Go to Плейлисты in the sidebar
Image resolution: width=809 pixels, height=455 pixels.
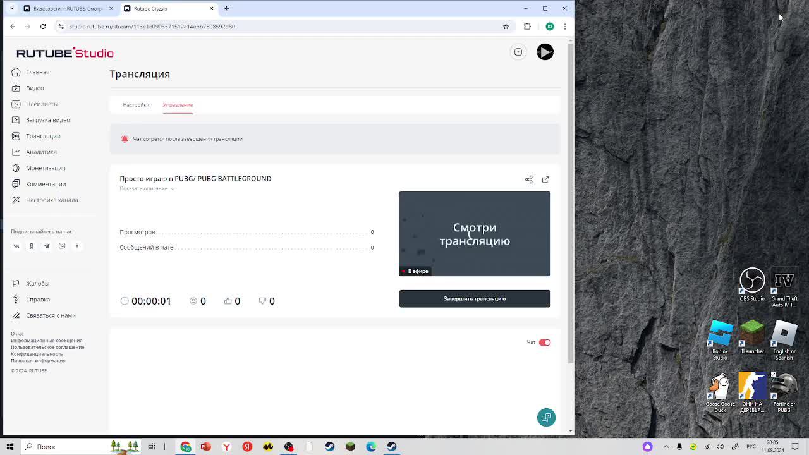35,104
